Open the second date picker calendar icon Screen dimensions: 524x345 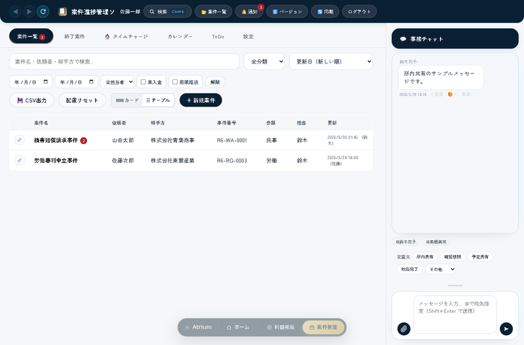[91, 82]
